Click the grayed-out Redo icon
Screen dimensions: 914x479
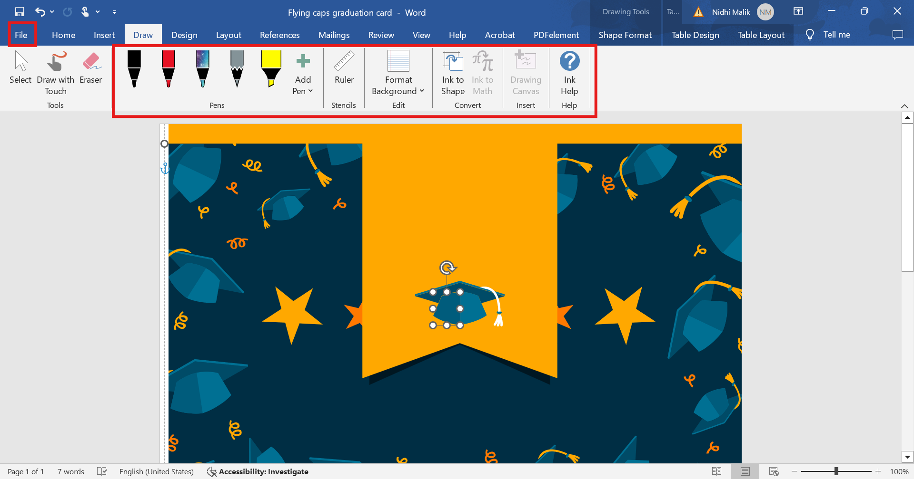click(x=68, y=12)
